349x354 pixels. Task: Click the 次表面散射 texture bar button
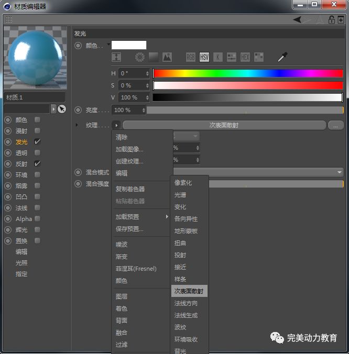(224, 125)
